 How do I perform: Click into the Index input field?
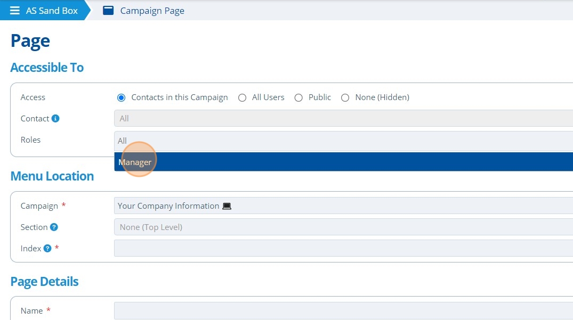tap(343, 248)
